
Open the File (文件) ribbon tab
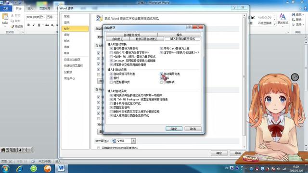click(x=6, y=9)
